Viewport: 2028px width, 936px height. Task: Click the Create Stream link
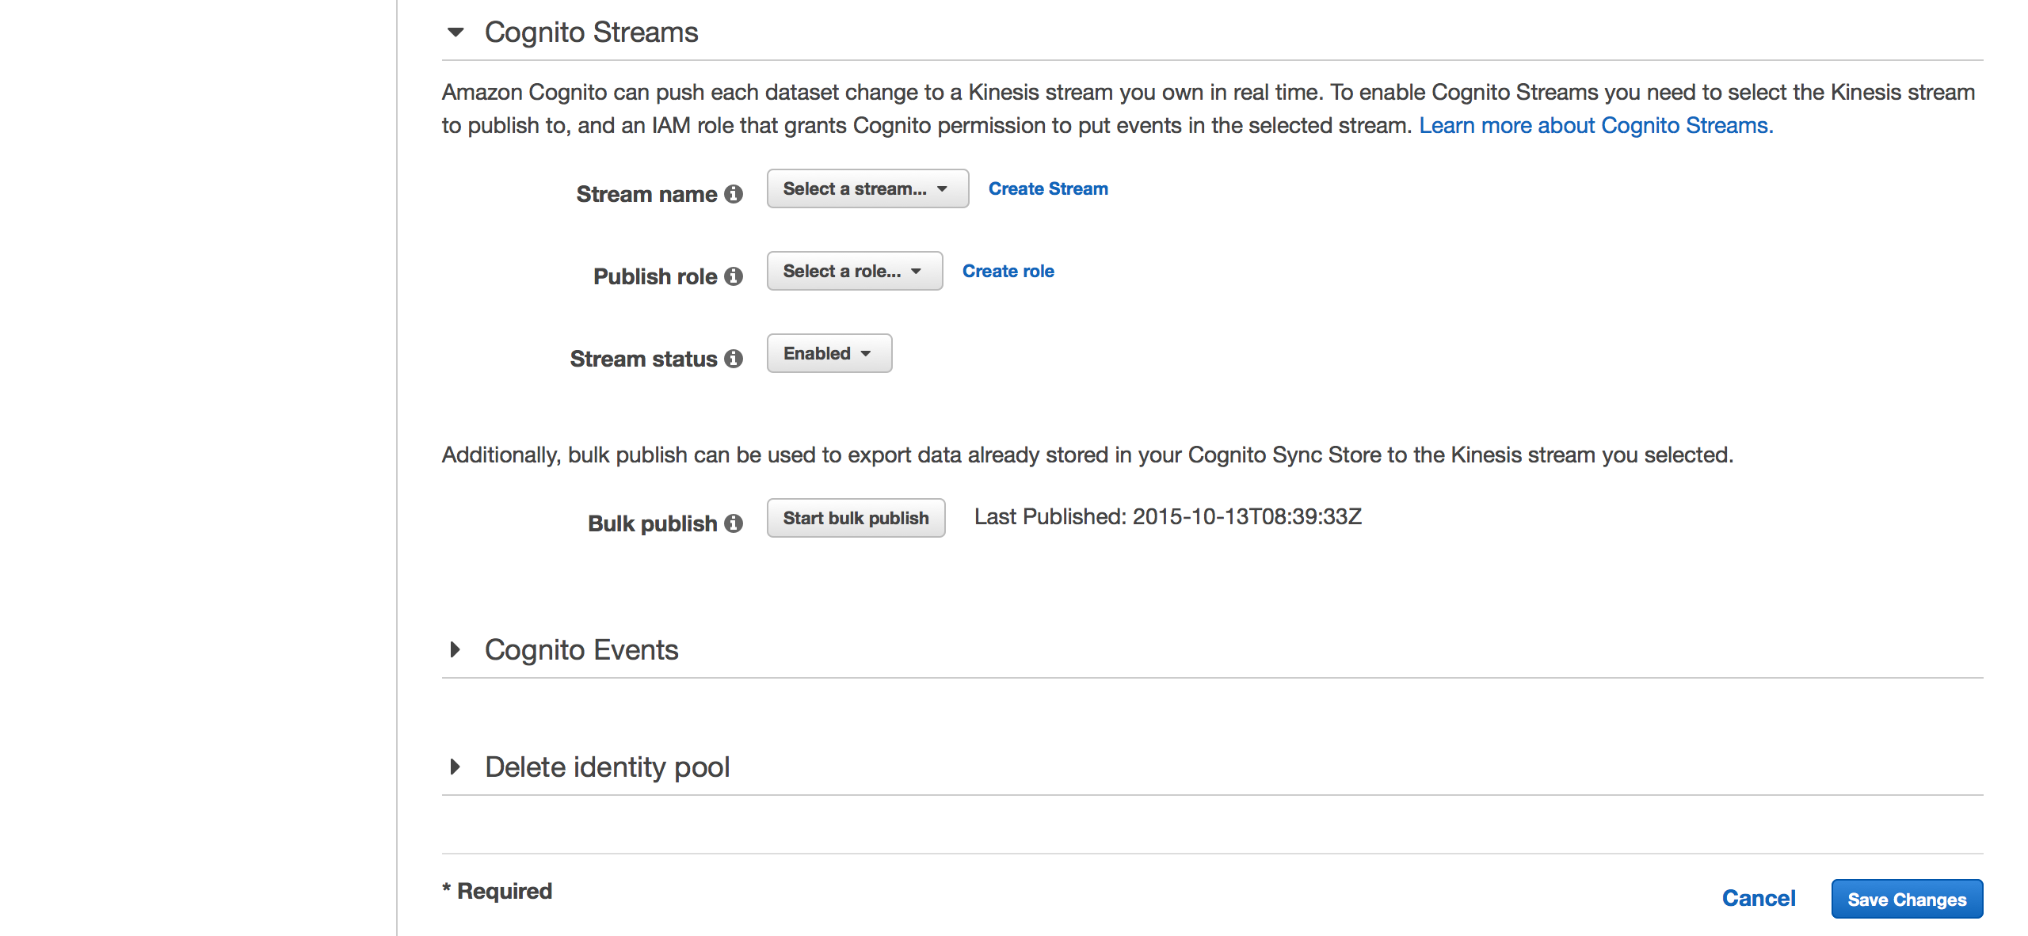click(1048, 188)
